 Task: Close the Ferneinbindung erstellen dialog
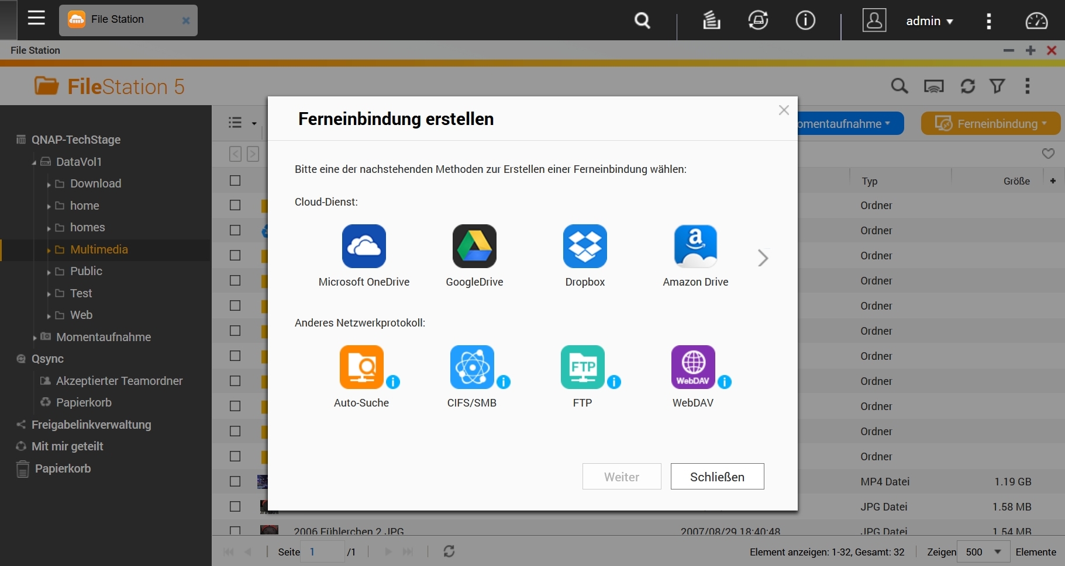[784, 110]
